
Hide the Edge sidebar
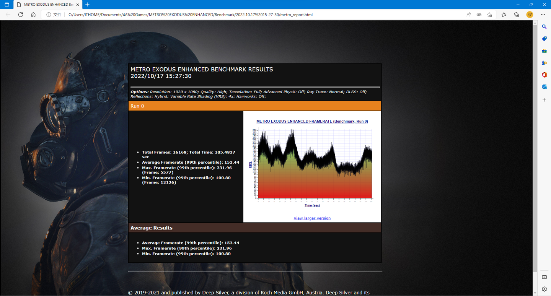pyautogui.click(x=544, y=277)
